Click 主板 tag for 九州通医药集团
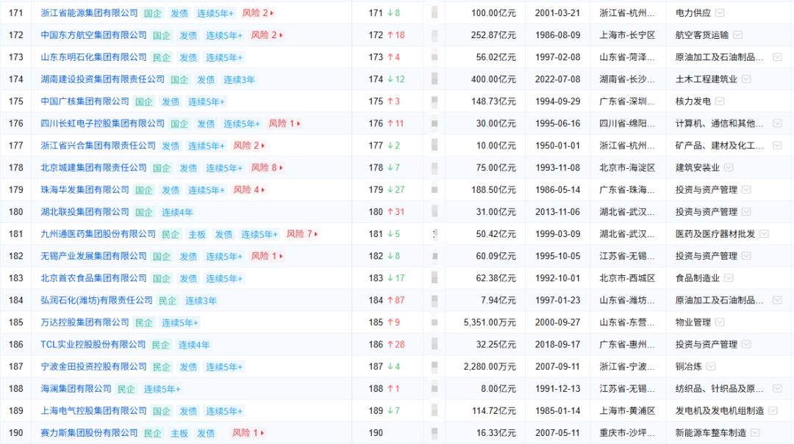 point(197,234)
